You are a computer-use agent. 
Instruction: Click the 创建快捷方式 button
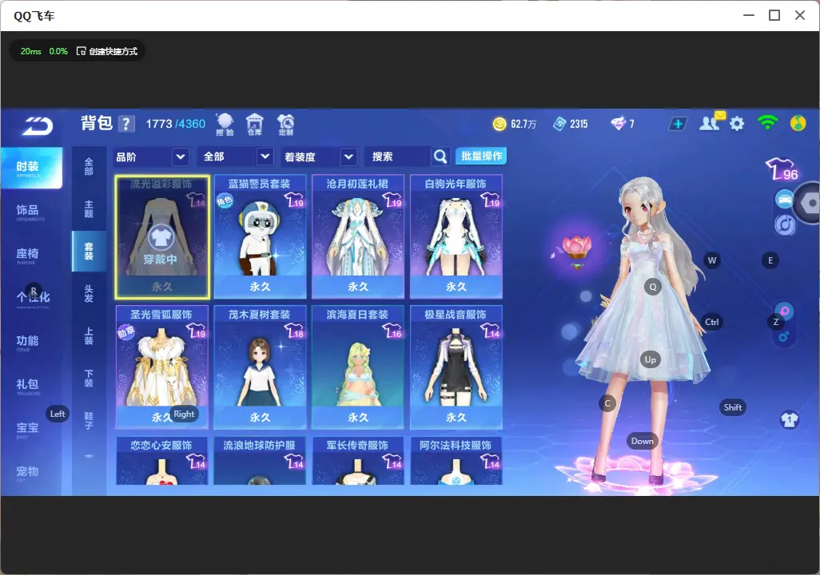pyautogui.click(x=107, y=51)
